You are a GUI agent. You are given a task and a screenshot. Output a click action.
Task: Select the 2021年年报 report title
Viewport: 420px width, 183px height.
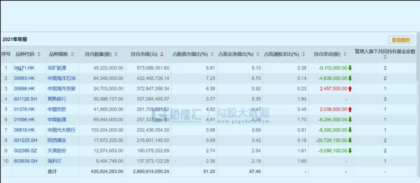pyautogui.click(x=15, y=39)
